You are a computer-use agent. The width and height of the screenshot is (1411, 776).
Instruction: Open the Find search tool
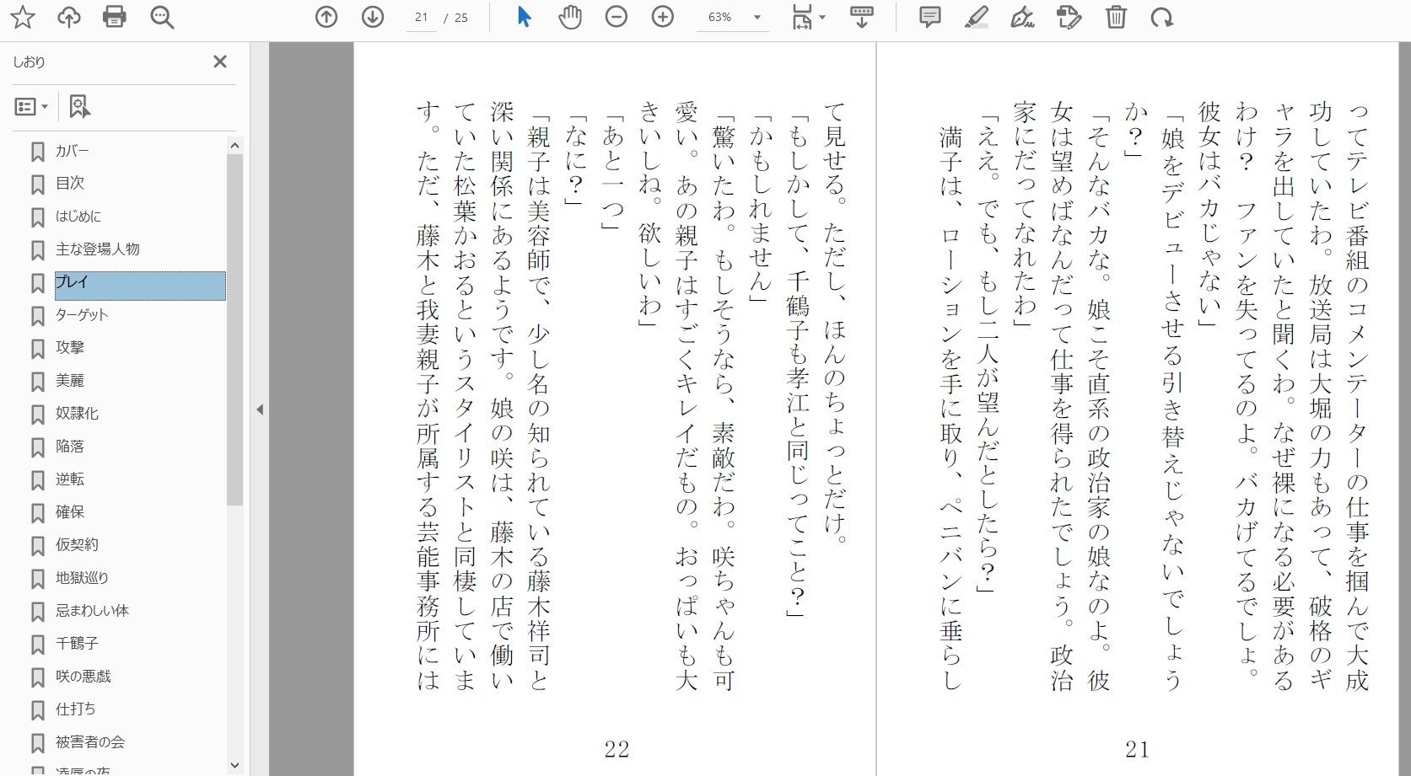pos(160,16)
